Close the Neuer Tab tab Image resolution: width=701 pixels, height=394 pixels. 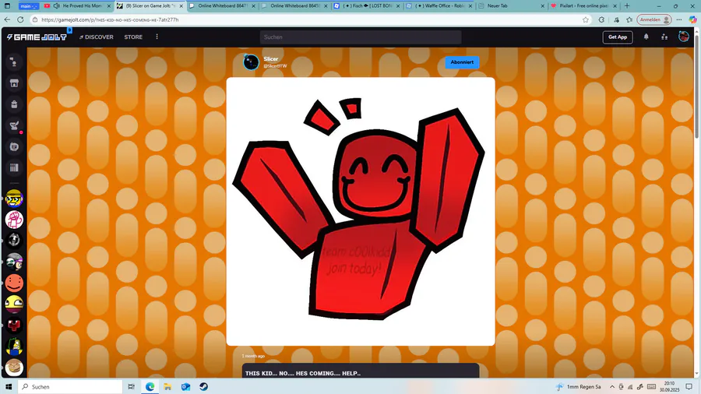542,5
